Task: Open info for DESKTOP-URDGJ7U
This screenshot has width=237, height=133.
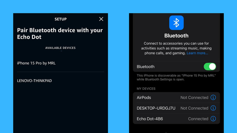Action: pos(213,108)
